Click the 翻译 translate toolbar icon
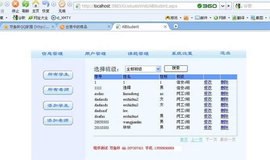Image resolution: width=270 pixels, height=160 pixels. pos(238,18)
